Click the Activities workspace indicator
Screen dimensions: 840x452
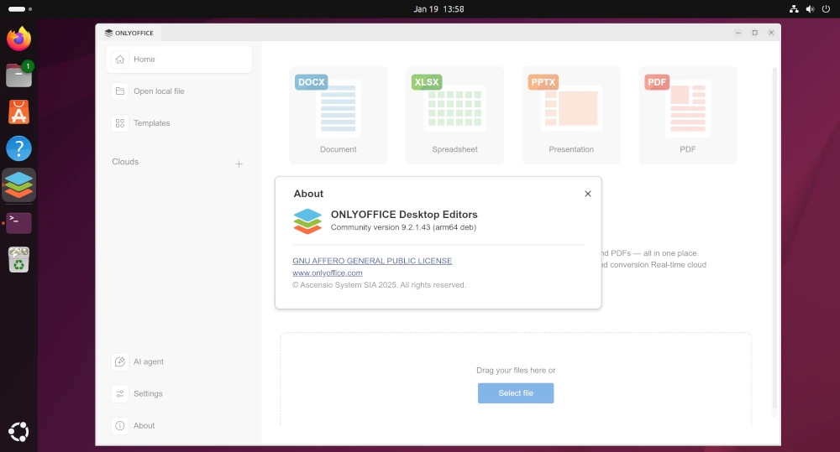20,9
